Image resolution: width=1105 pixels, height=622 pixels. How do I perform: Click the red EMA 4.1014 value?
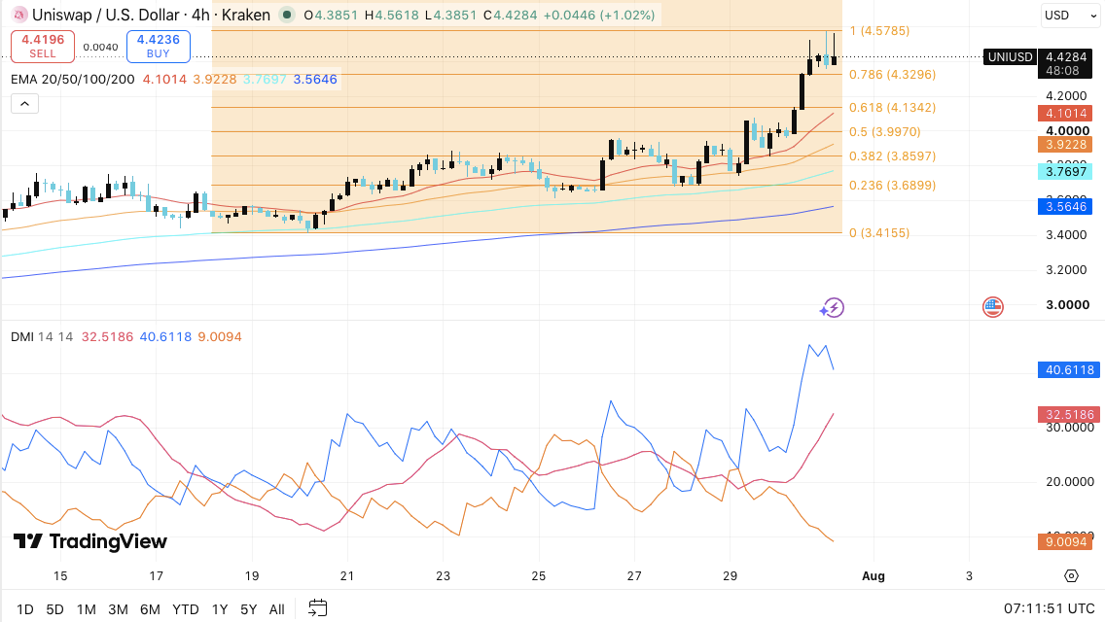tap(165, 80)
